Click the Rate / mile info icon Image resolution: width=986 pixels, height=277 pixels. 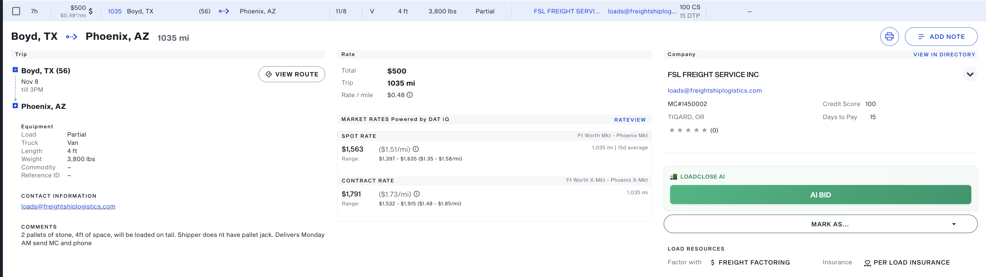click(x=410, y=95)
